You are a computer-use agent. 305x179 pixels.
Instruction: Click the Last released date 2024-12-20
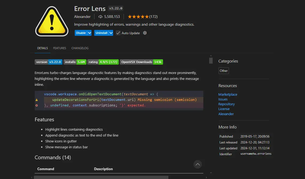click(255, 142)
